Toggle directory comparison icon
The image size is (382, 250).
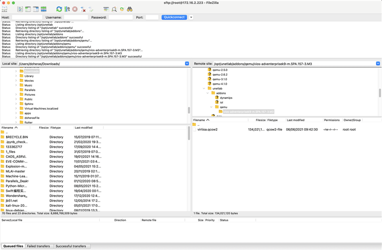click(x=114, y=9)
